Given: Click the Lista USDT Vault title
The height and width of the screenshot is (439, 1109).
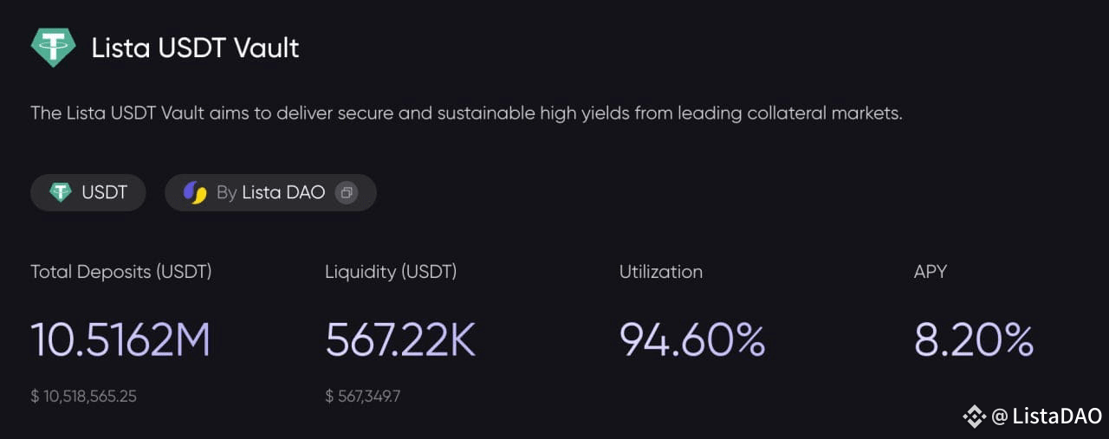Looking at the screenshot, I should click(195, 48).
